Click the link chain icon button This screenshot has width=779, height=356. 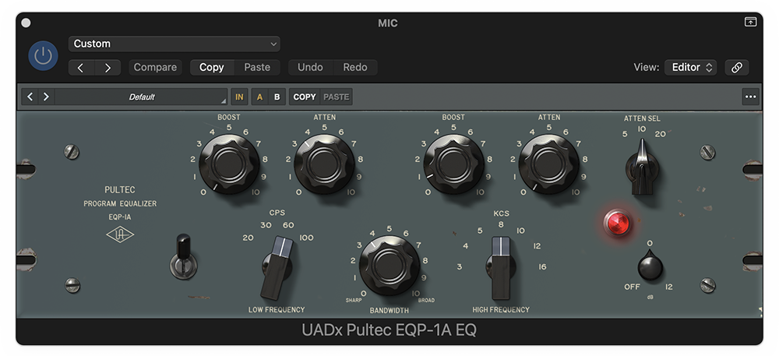pos(737,68)
